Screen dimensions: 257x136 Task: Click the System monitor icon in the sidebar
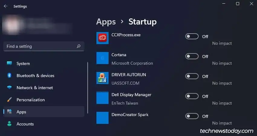point(9,63)
